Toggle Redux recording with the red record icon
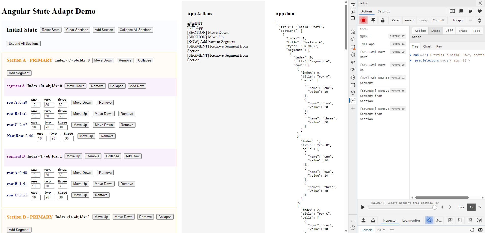 363,20
